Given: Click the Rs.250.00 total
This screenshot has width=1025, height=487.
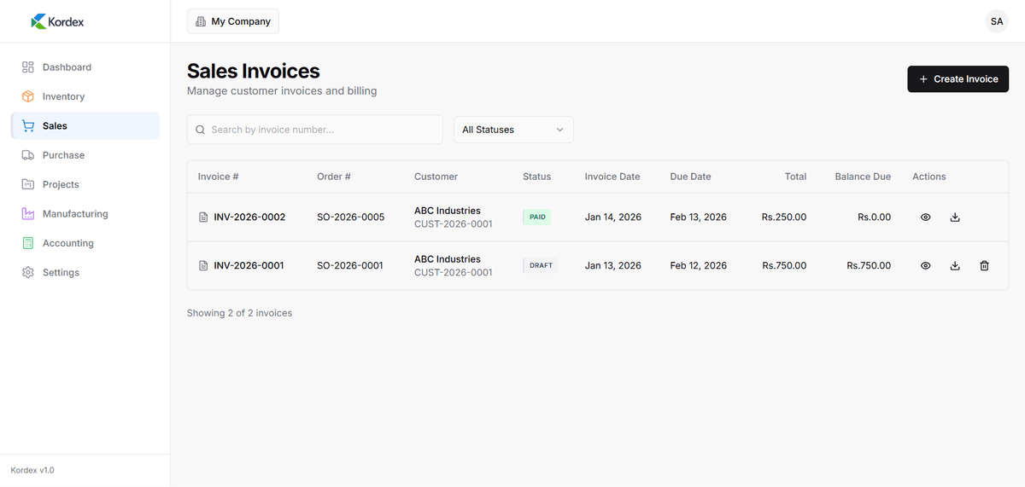Looking at the screenshot, I should (x=784, y=217).
